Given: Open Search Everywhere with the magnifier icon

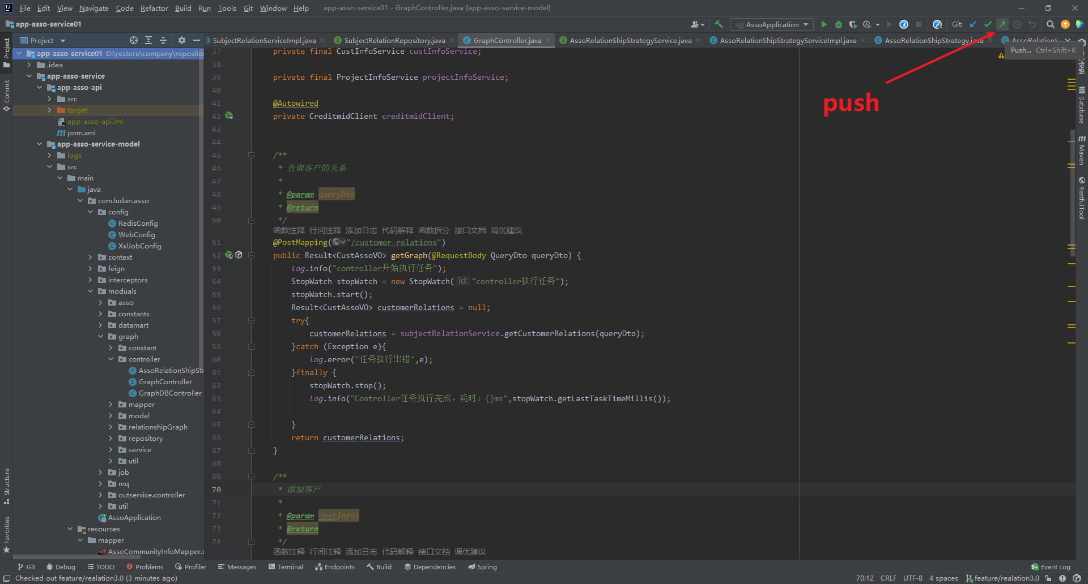Looking at the screenshot, I should point(1050,24).
